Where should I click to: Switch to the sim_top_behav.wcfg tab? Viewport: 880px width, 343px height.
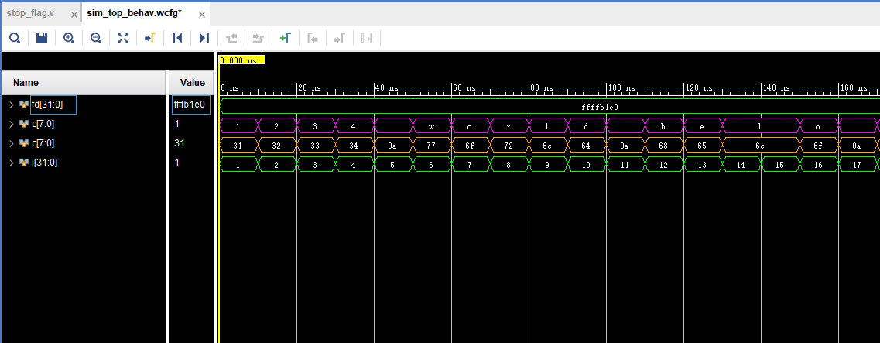pyautogui.click(x=134, y=13)
